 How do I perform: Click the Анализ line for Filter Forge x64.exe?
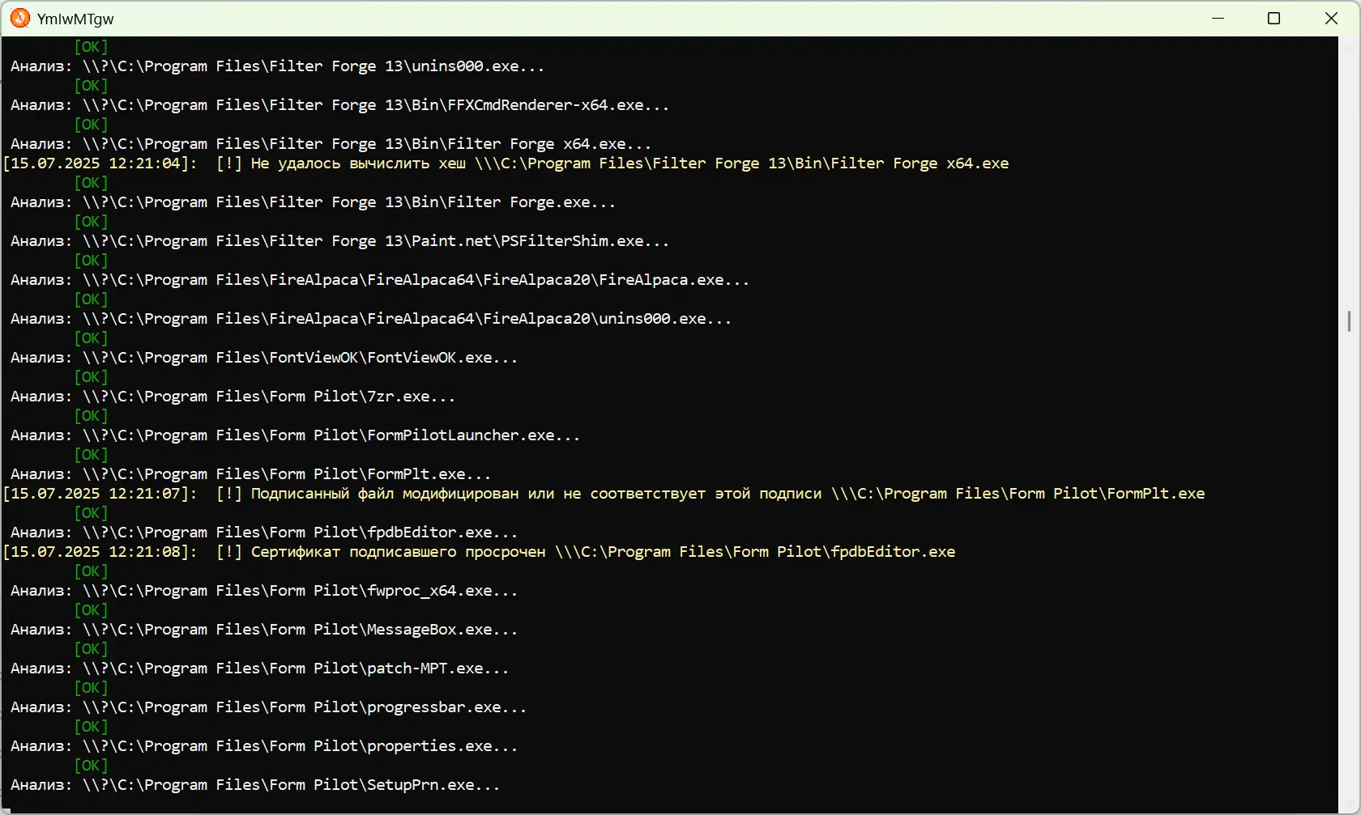pyautogui.click(x=331, y=144)
